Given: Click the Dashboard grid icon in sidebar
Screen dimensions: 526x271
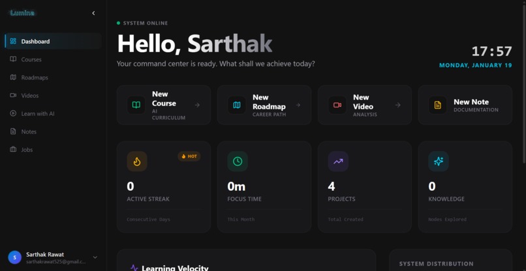Looking at the screenshot, I should pos(13,41).
